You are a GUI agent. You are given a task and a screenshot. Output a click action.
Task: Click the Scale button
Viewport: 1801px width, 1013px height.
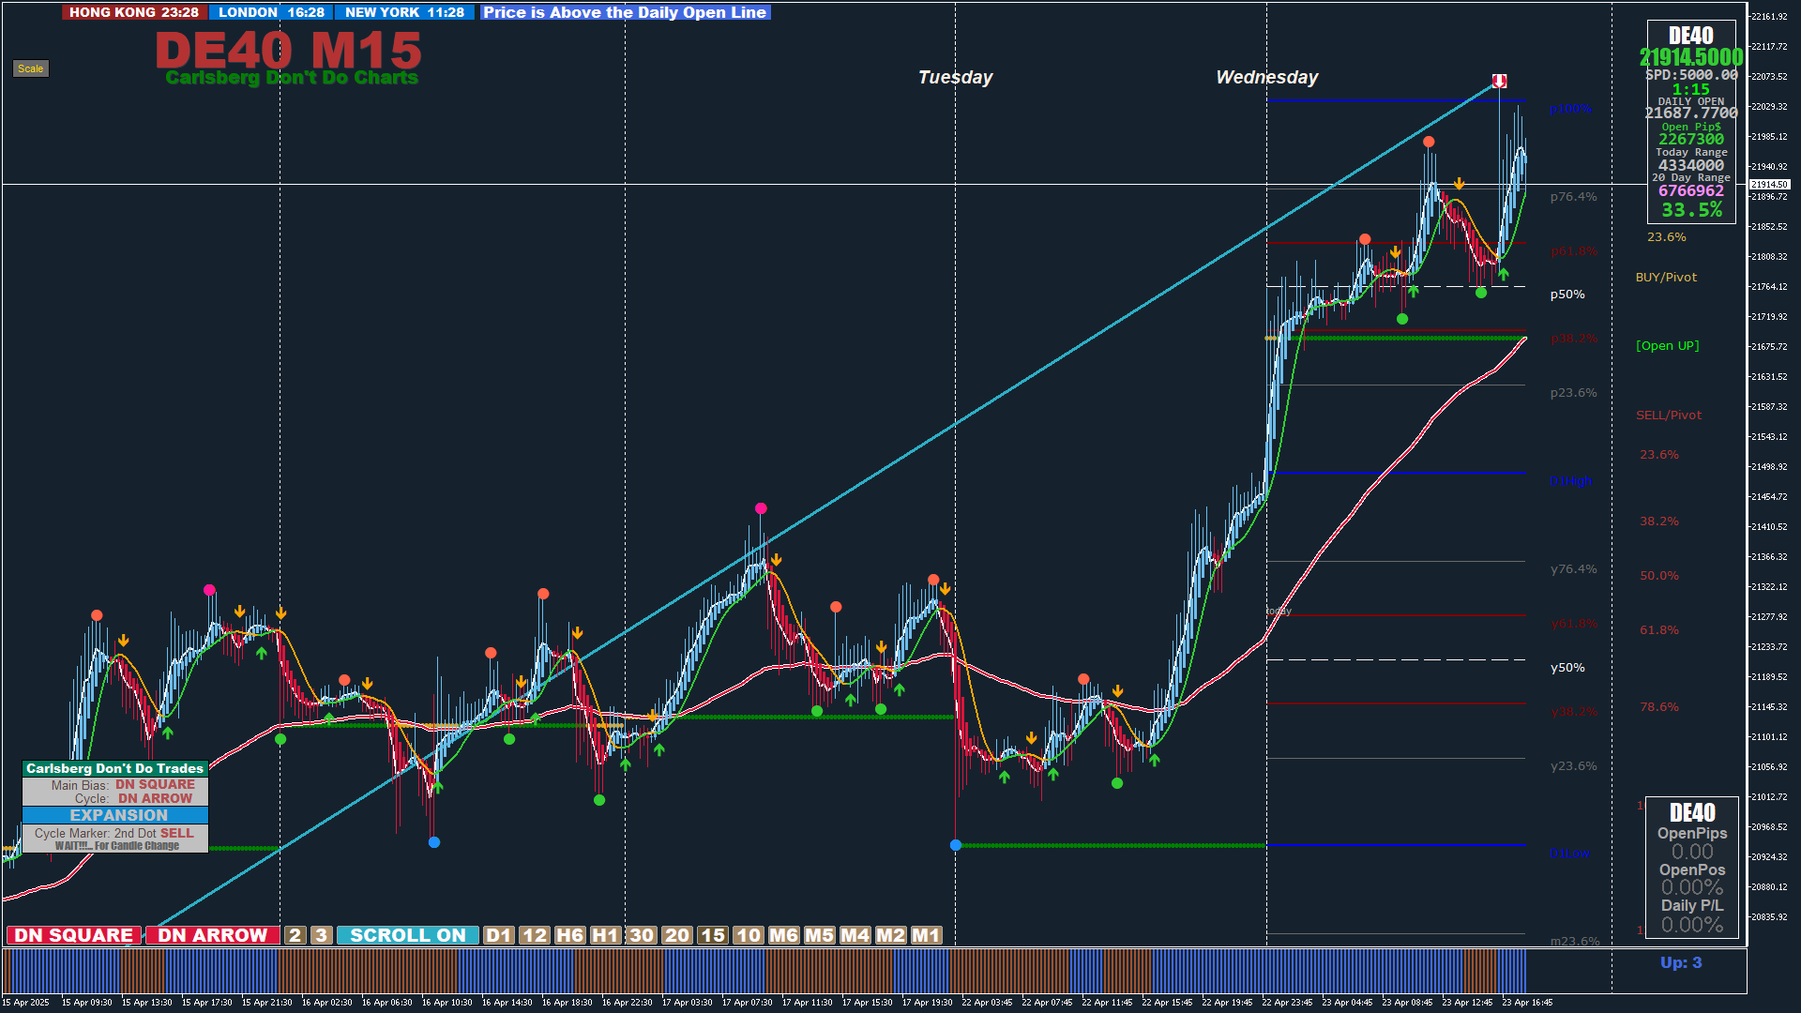point(30,68)
